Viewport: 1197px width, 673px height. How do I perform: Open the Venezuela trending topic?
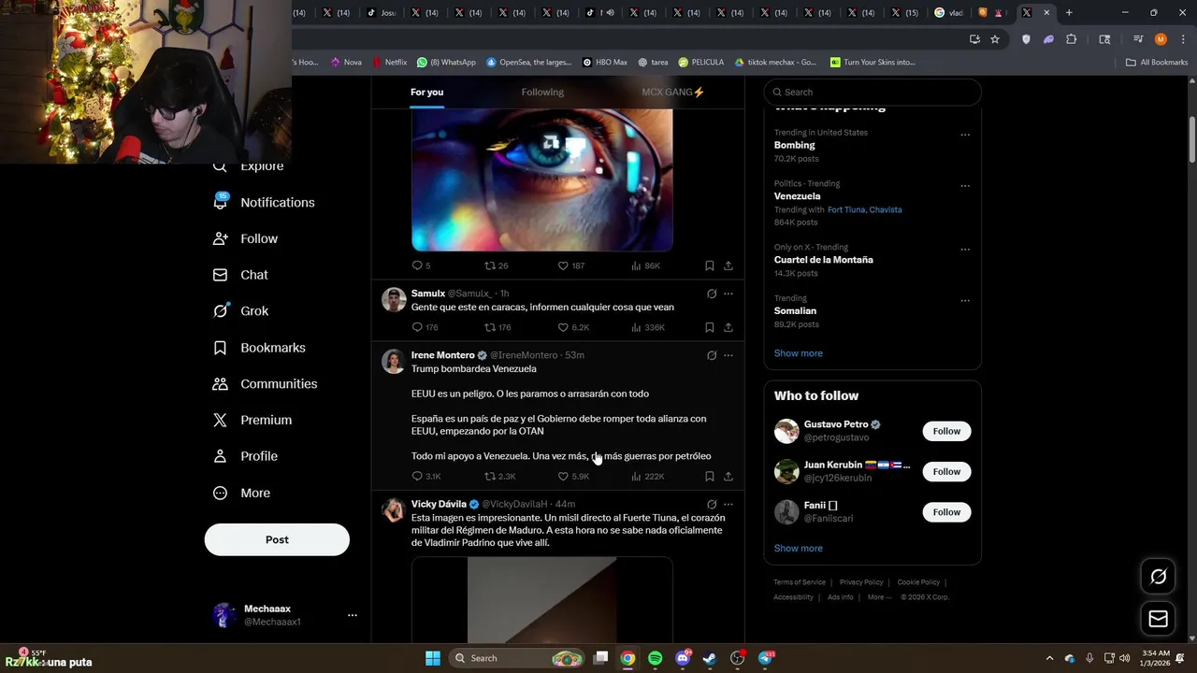click(x=797, y=196)
